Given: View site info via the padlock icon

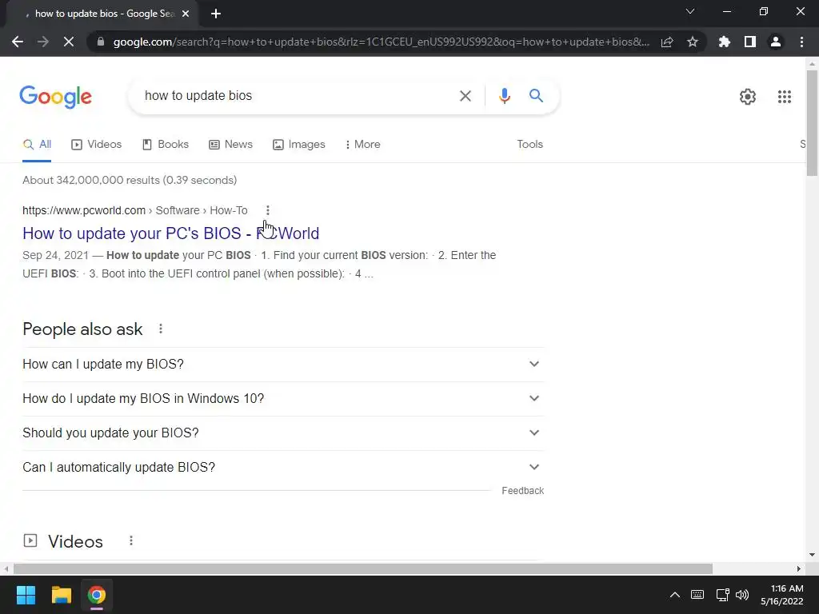Looking at the screenshot, I should (x=101, y=42).
